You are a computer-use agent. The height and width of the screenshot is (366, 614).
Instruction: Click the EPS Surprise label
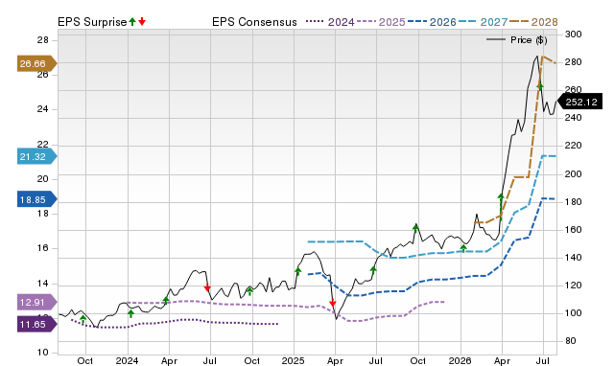tap(92, 22)
